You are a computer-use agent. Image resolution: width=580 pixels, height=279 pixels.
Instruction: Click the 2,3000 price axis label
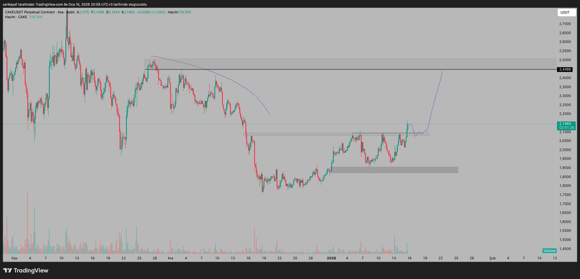click(564, 96)
